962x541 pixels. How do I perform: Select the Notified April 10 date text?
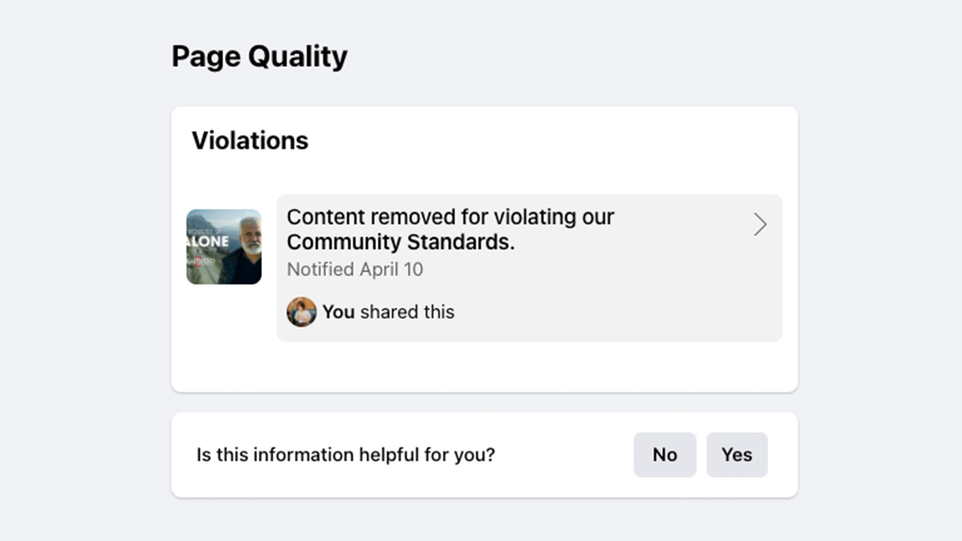tap(355, 269)
